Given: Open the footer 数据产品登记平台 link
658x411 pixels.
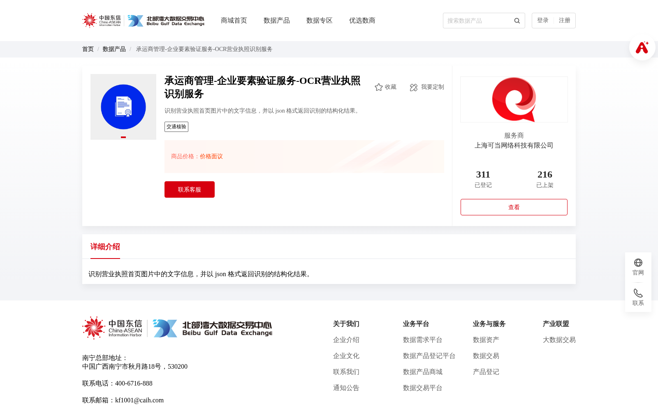Looking at the screenshot, I should point(429,356).
